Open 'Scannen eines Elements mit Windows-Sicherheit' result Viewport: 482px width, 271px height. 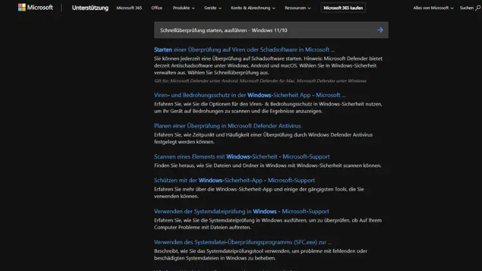(242, 157)
